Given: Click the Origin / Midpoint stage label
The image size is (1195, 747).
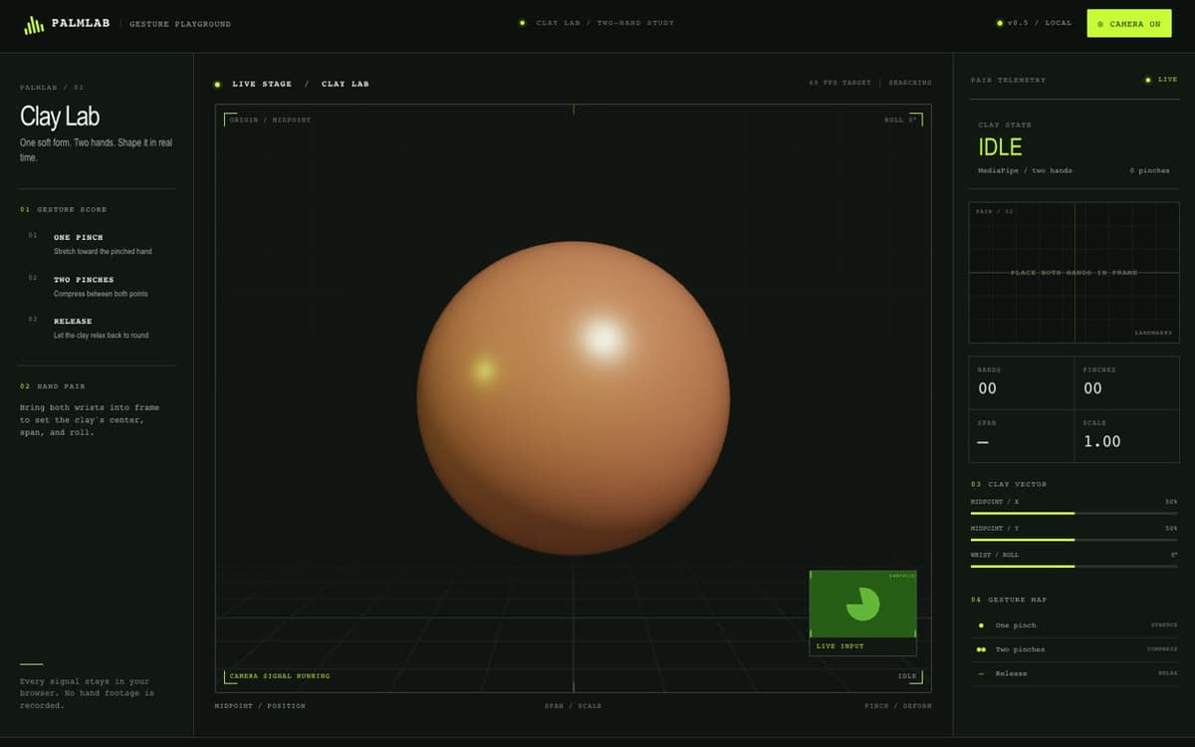Looking at the screenshot, I should (270, 121).
